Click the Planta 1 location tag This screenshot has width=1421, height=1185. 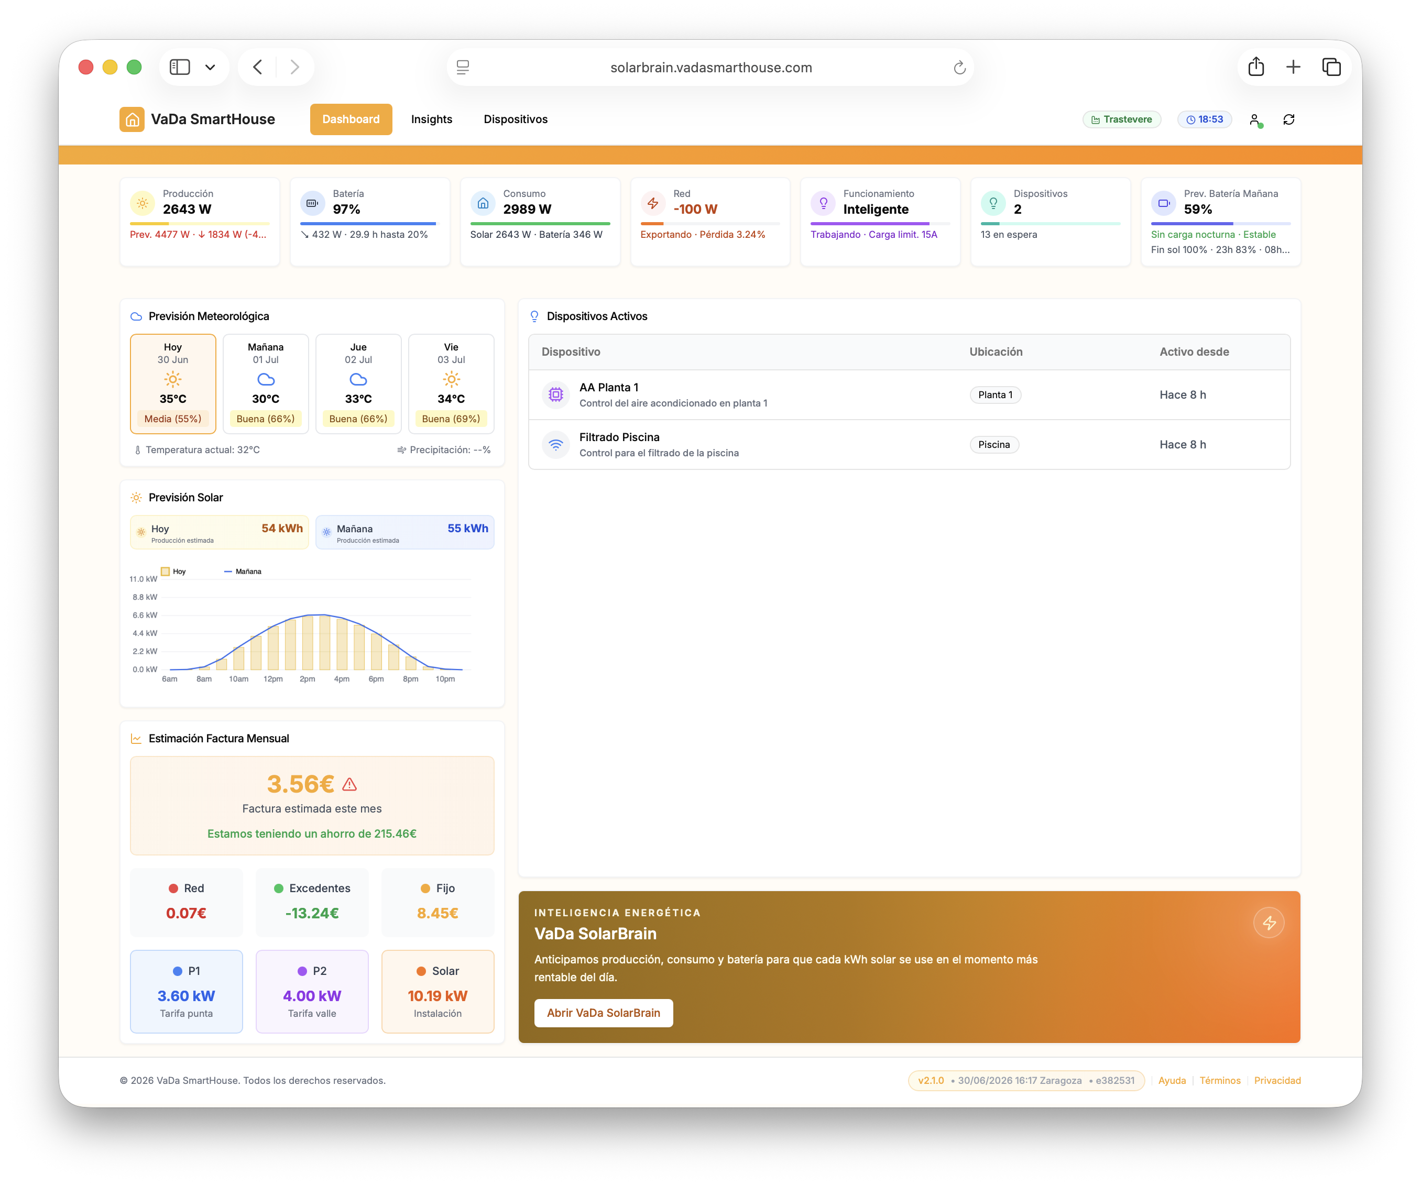click(x=996, y=395)
